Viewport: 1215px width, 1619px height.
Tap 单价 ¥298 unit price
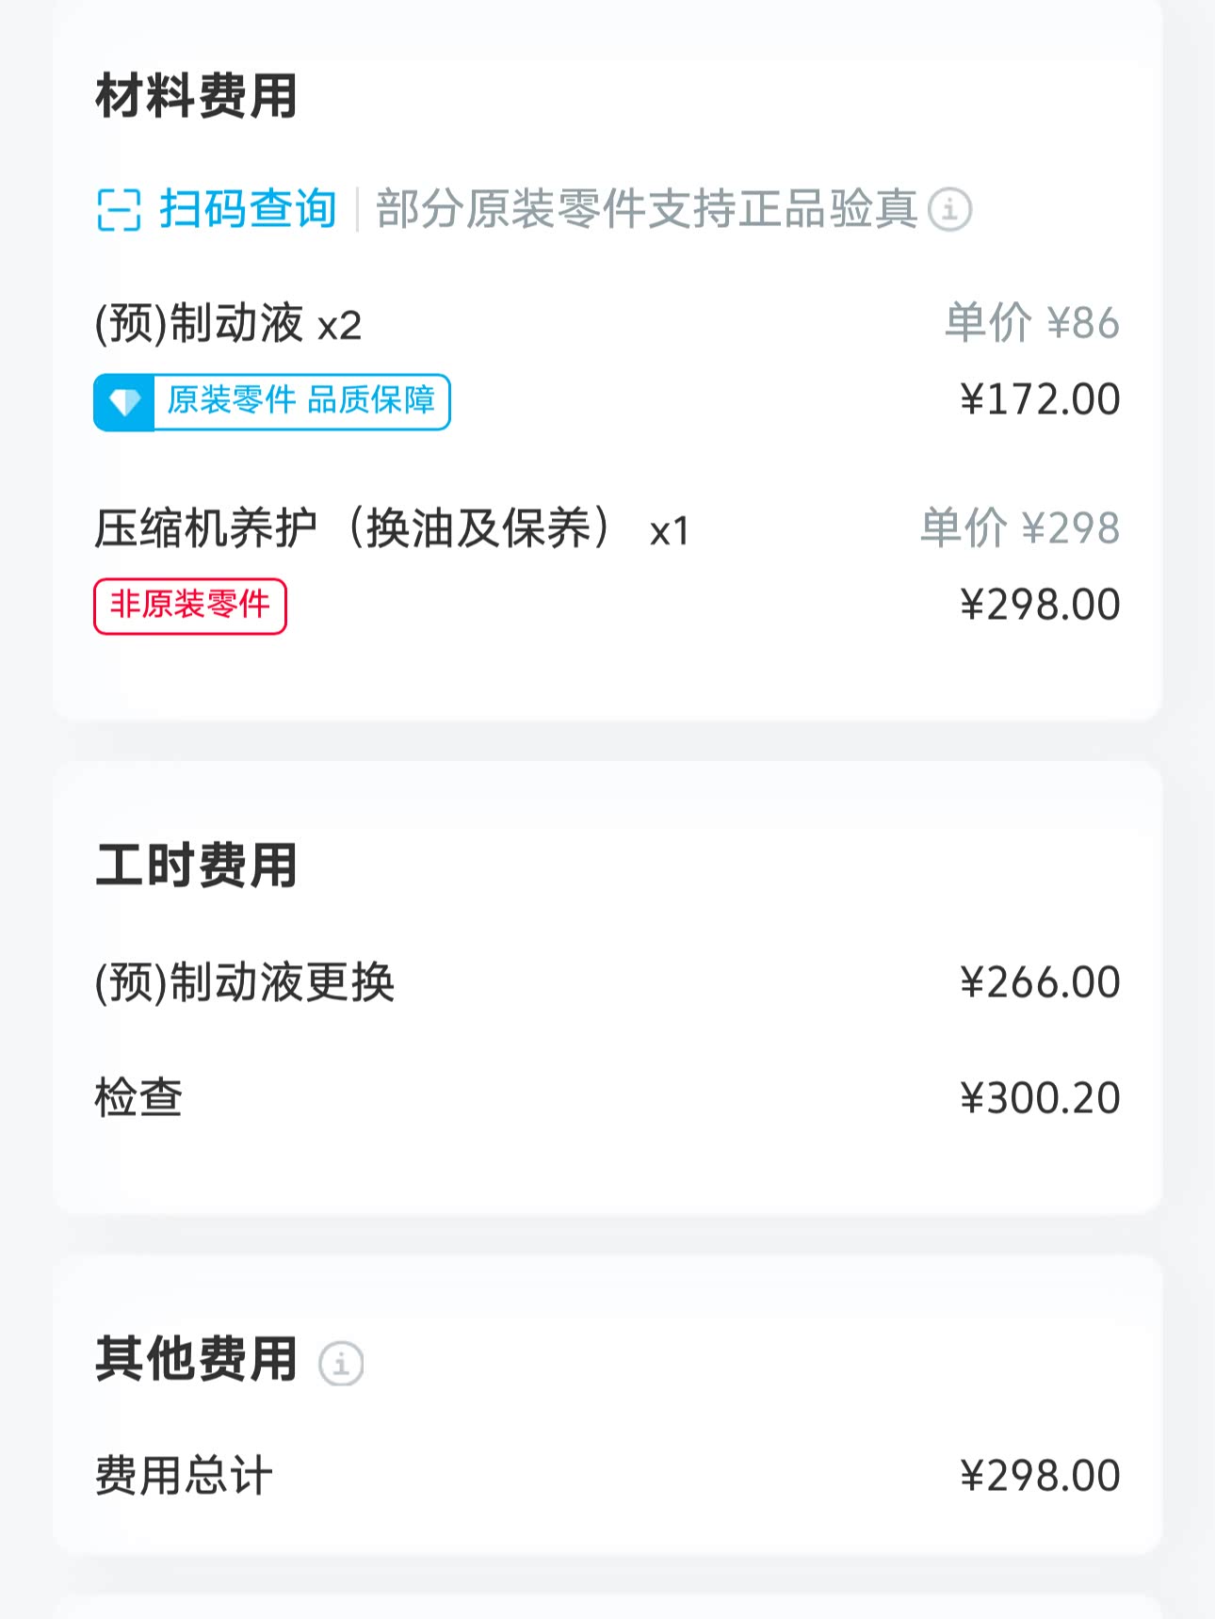pos(1020,527)
